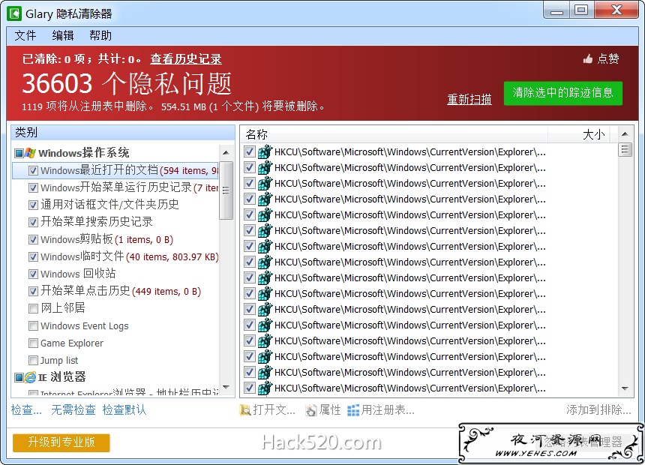
Task: Enable the 网上邻居 checkbox
Action: (x=33, y=309)
